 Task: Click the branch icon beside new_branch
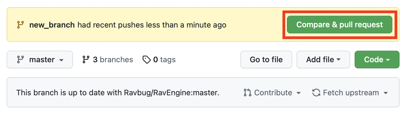[20, 25]
